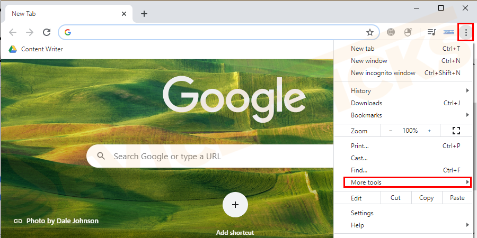This screenshot has height=238, width=477.
Task: Expand the Bookmarks submenu
Action: 403,115
